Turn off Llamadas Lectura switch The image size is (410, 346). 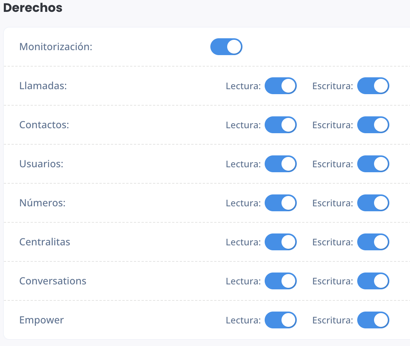pos(281,86)
